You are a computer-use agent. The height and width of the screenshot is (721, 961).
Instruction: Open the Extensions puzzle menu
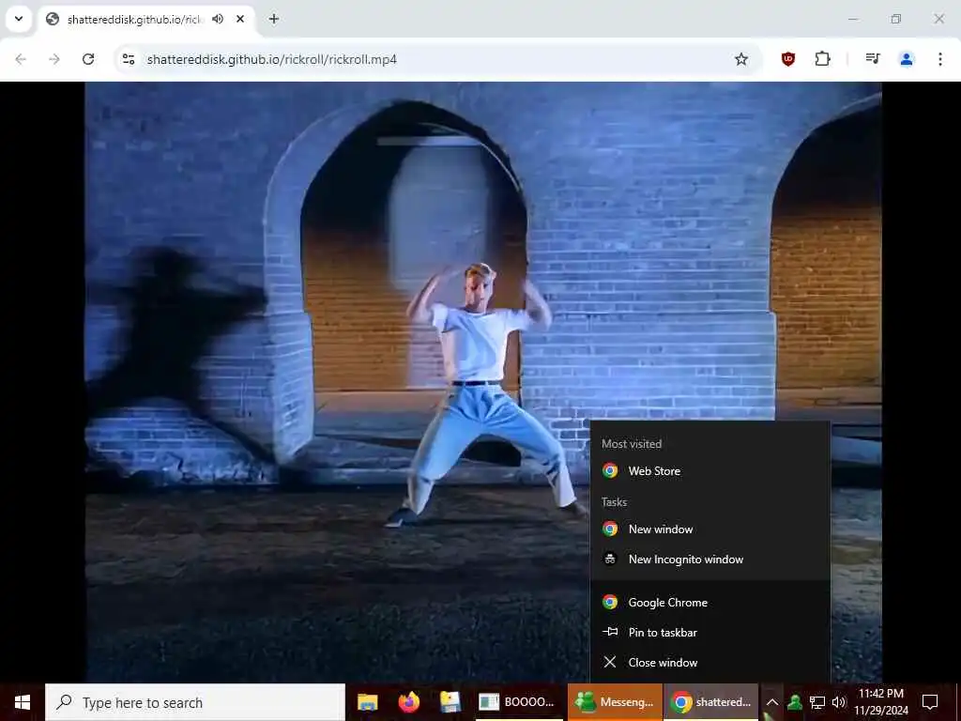822,59
